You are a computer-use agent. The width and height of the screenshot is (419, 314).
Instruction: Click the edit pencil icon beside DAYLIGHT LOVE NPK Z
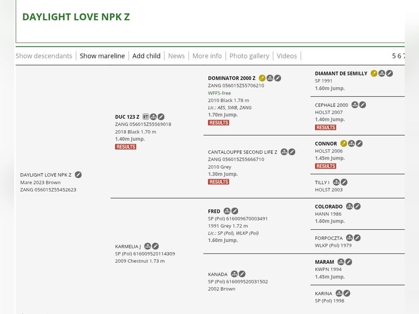[78, 175]
